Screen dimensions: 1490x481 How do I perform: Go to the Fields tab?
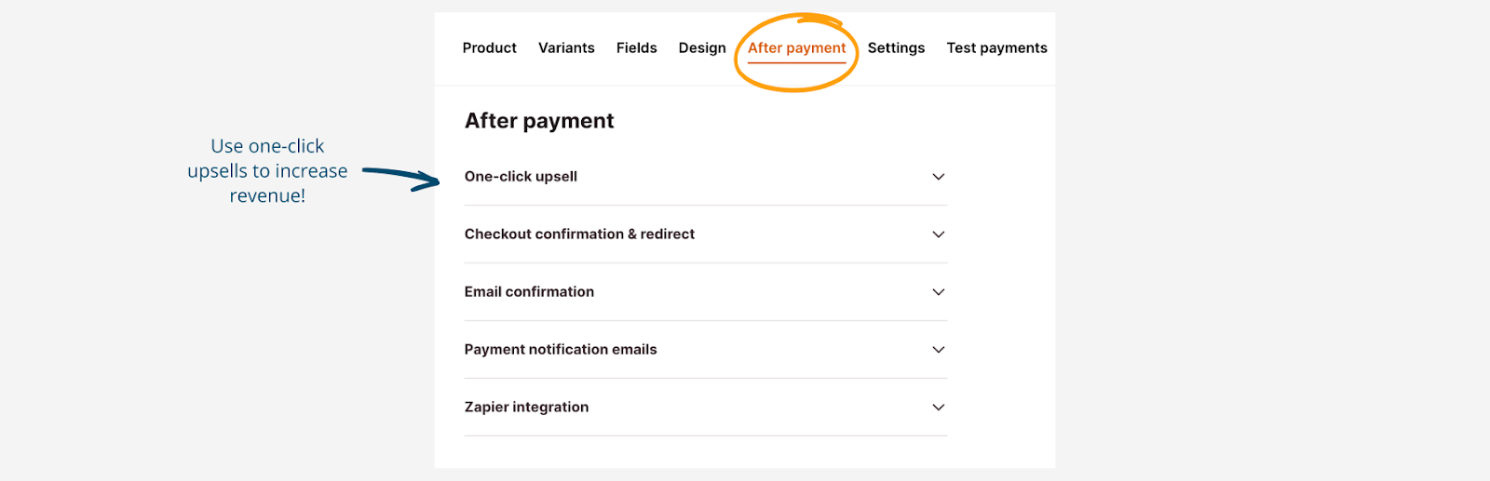[x=636, y=48]
